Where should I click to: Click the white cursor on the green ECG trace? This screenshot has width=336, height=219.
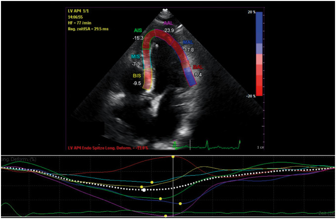point(190,144)
